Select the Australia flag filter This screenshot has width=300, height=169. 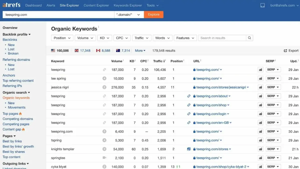118,51
